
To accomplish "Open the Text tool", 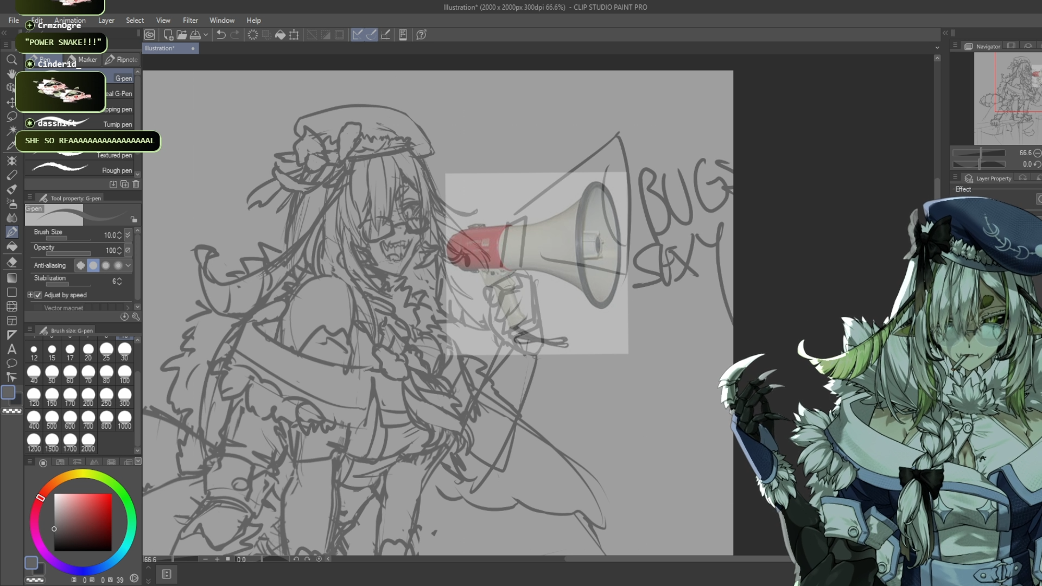I will pyautogui.click(x=11, y=349).
